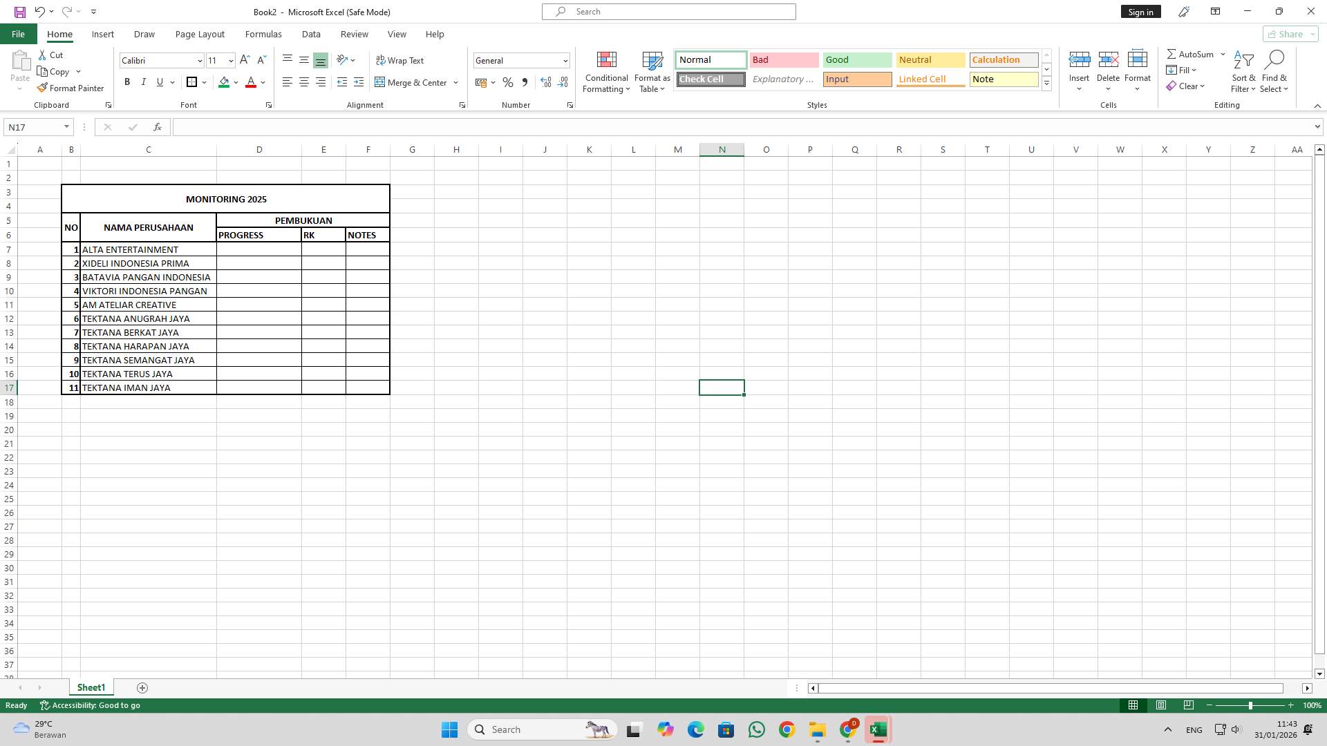
Task: Click the Share button
Action: click(x=1288, y=34)
